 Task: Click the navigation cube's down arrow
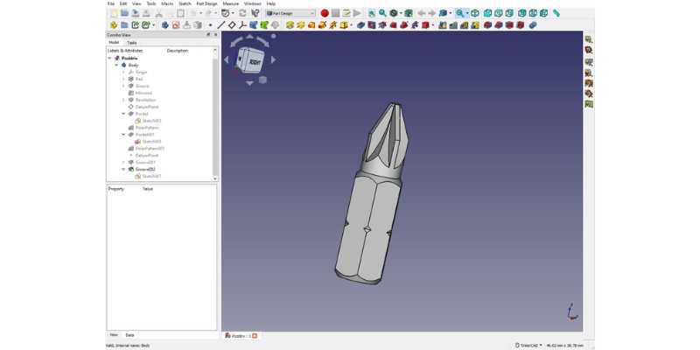pos(249,83)
